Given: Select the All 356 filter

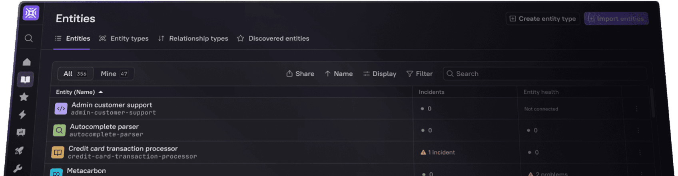Looking at the screenshot, I should pos(75,74).
